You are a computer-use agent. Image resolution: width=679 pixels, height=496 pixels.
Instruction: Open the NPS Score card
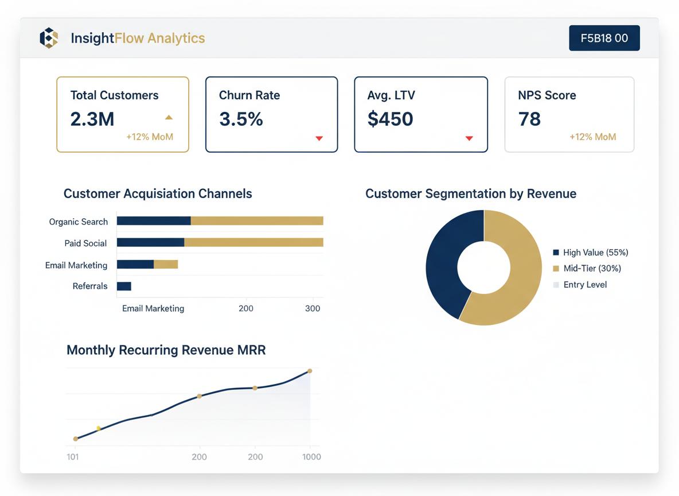(569, 114)
